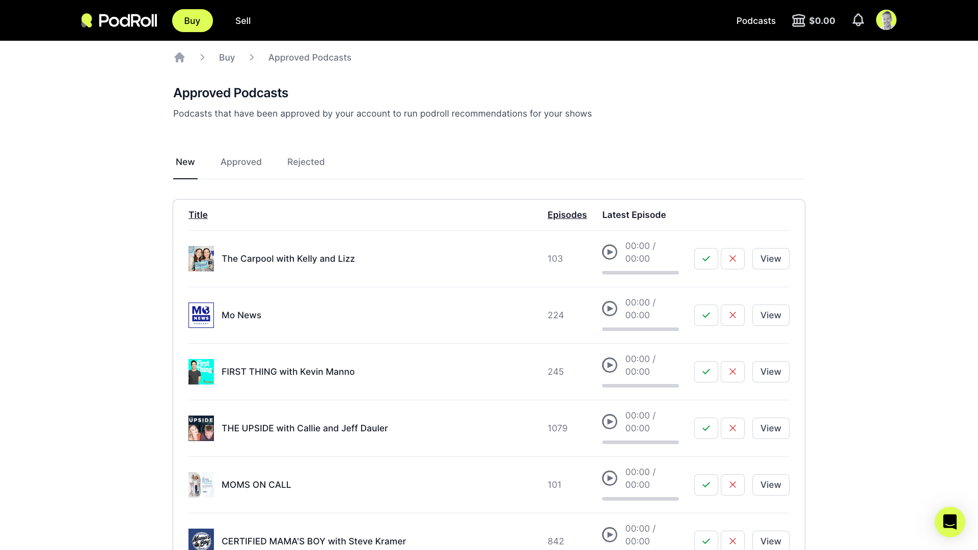This screenshot has width=978, height=550.
Task: Click episode count '1079'
Action: click(557, 428)
